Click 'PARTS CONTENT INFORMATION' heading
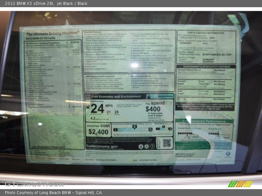This screenshot has width=262, height=196. (x=206, y=33)
